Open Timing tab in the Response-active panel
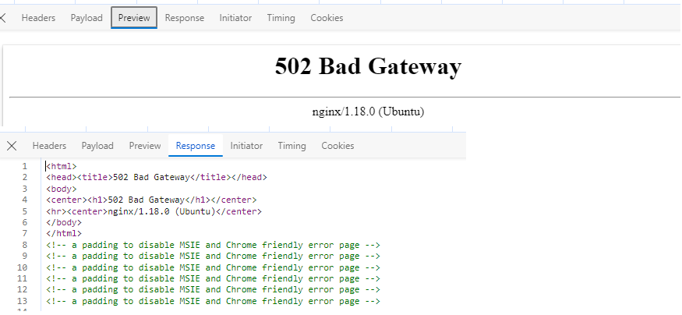 [x=292, y=146]
